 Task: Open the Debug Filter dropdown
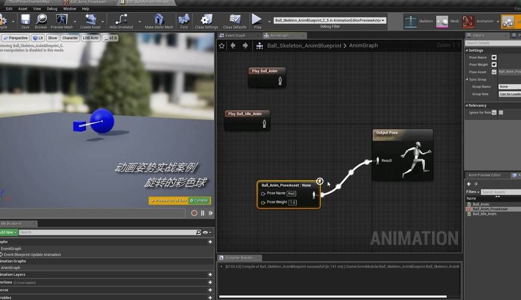pos(329,20)
